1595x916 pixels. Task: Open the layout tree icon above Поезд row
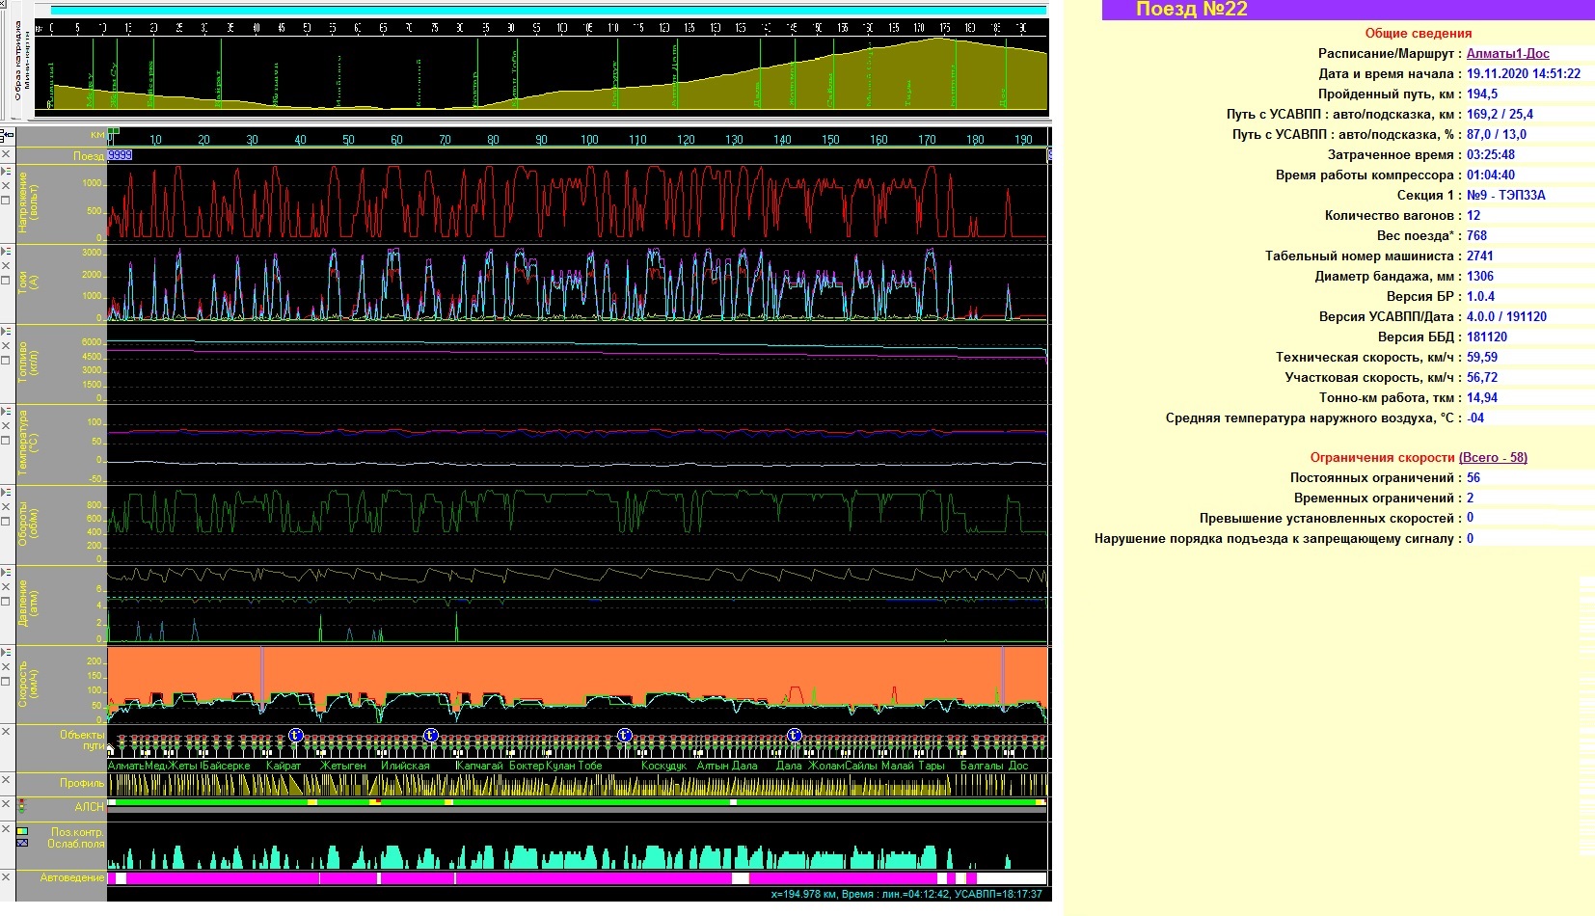[5, 136]
